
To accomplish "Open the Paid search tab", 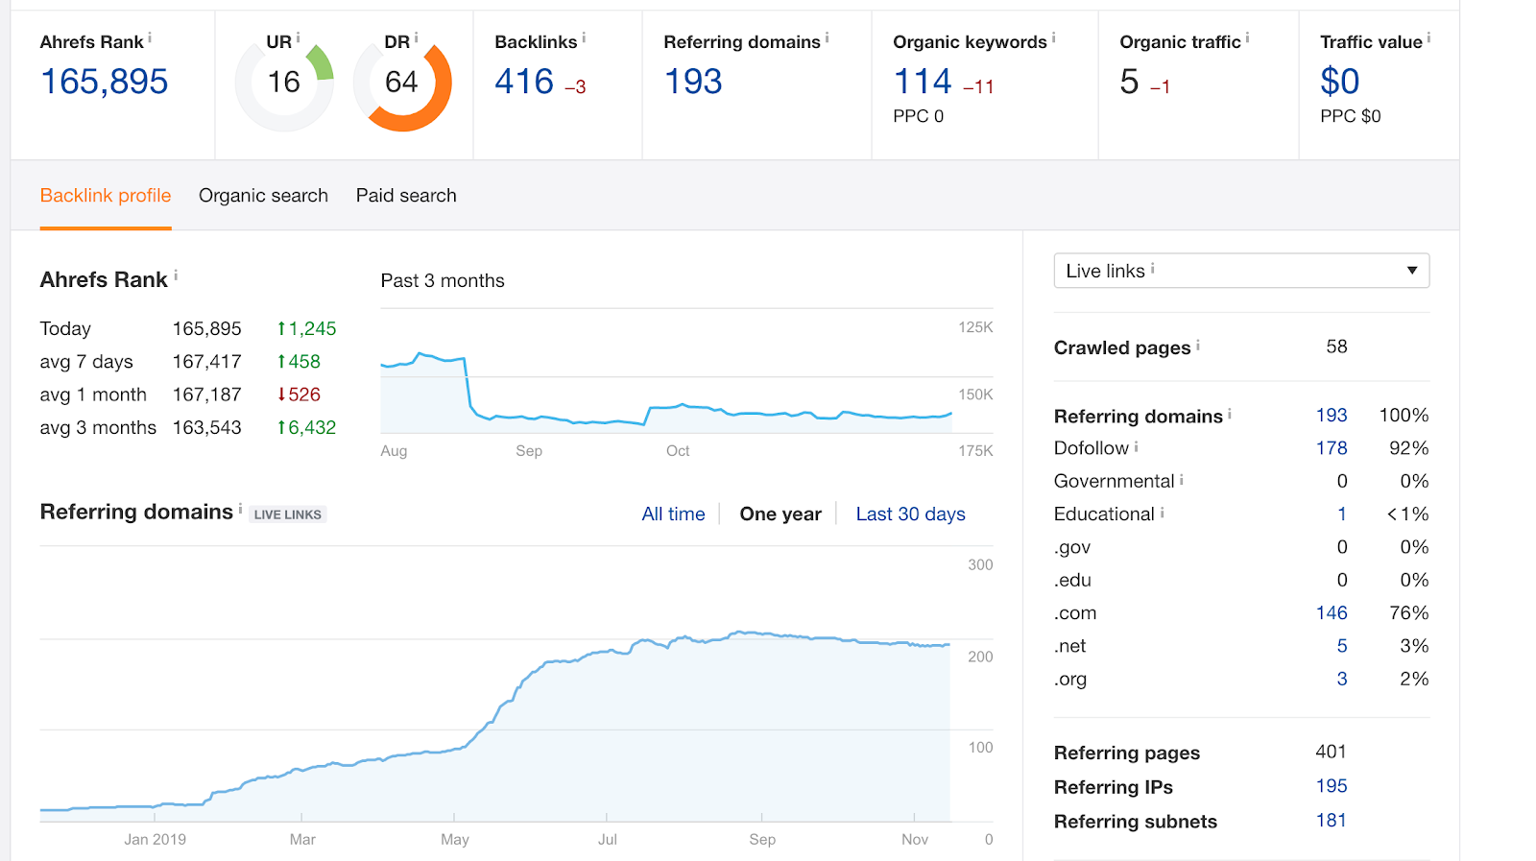I will 406,196.
